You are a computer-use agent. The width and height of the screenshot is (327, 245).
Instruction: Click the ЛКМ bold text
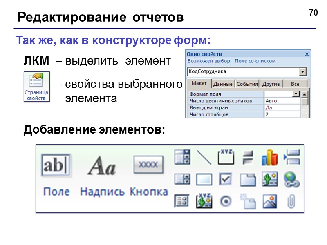[x=36, y=60]
